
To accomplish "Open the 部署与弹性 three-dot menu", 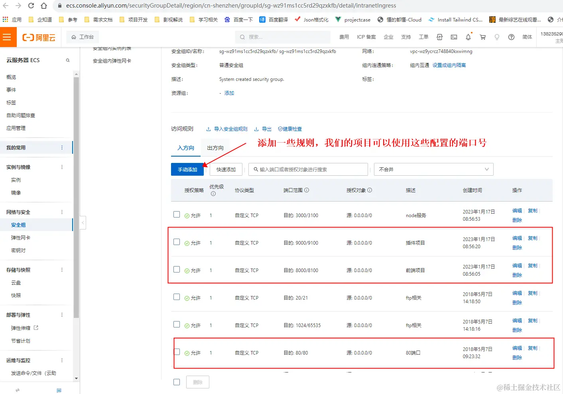I will (x=62, y=315).
